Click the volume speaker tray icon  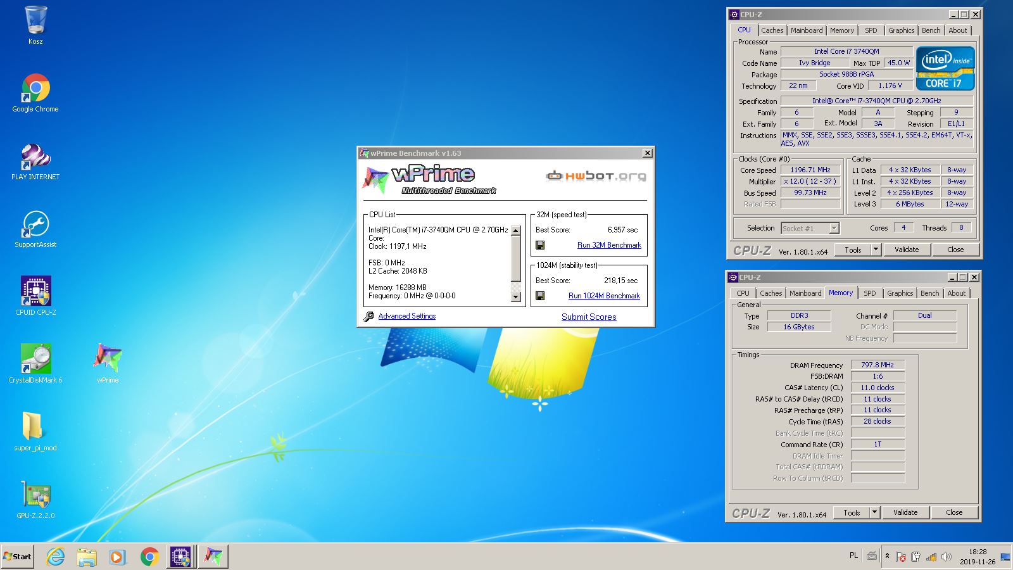point(946,557)
